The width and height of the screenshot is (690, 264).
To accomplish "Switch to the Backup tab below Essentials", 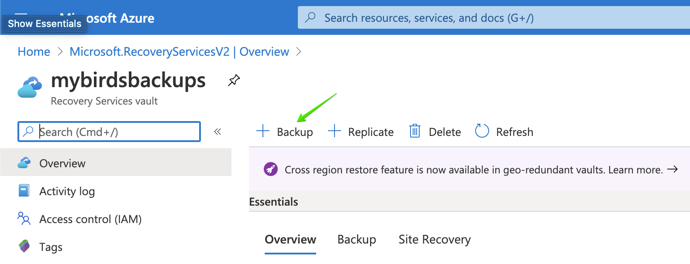I will coord(356,240).
